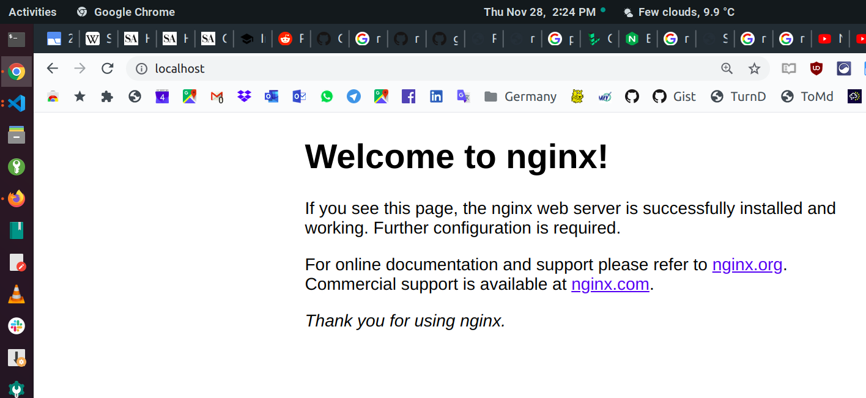Bookmark this page with the star
The width and height of the screenshot is (866, 398).
coord(754,68)
